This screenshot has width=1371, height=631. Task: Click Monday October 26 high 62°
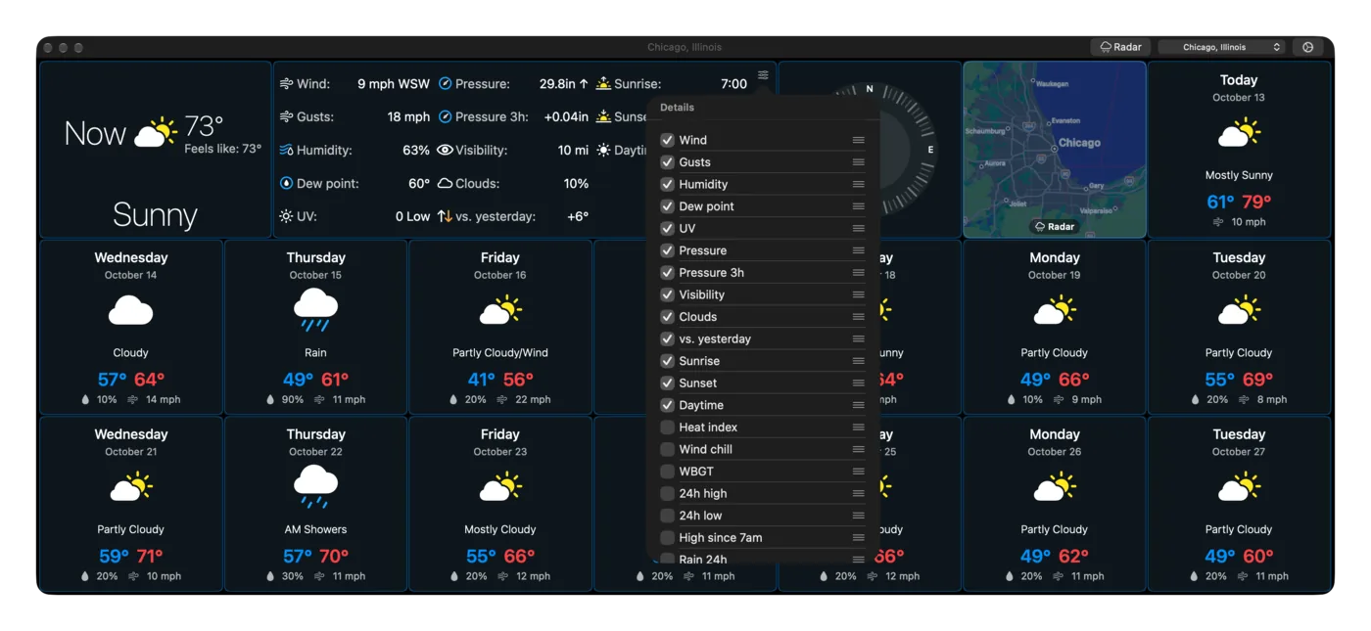[1074, 557]
